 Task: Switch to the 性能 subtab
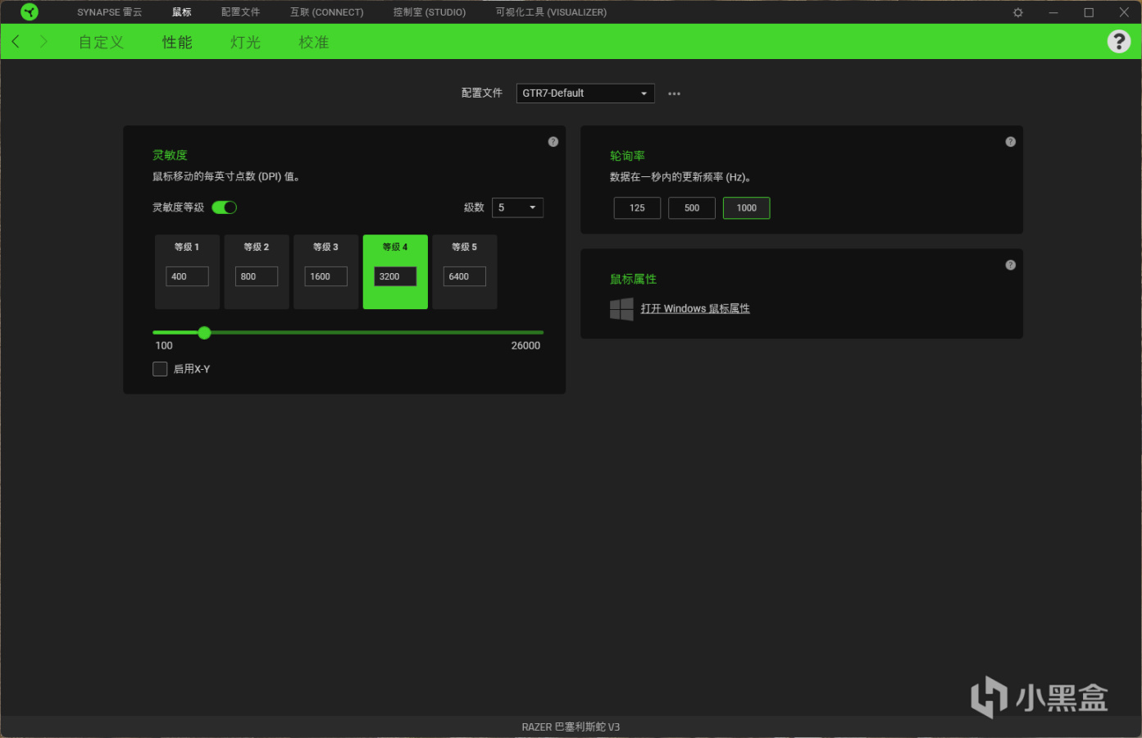(177, 42)
